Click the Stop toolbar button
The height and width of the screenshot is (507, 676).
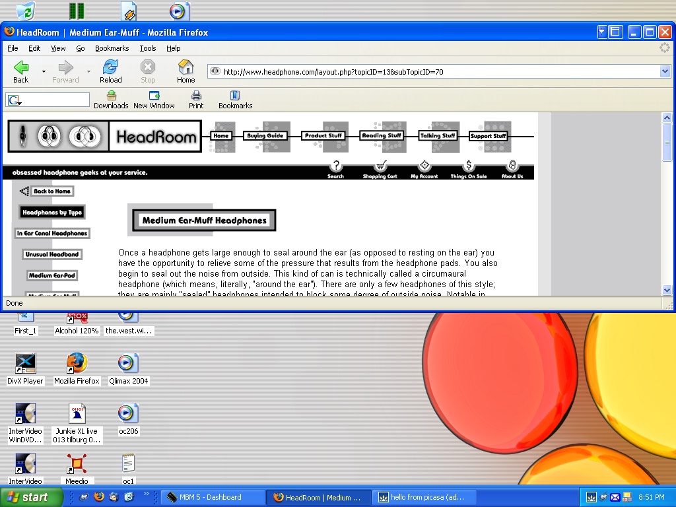[x=148, y=71]
